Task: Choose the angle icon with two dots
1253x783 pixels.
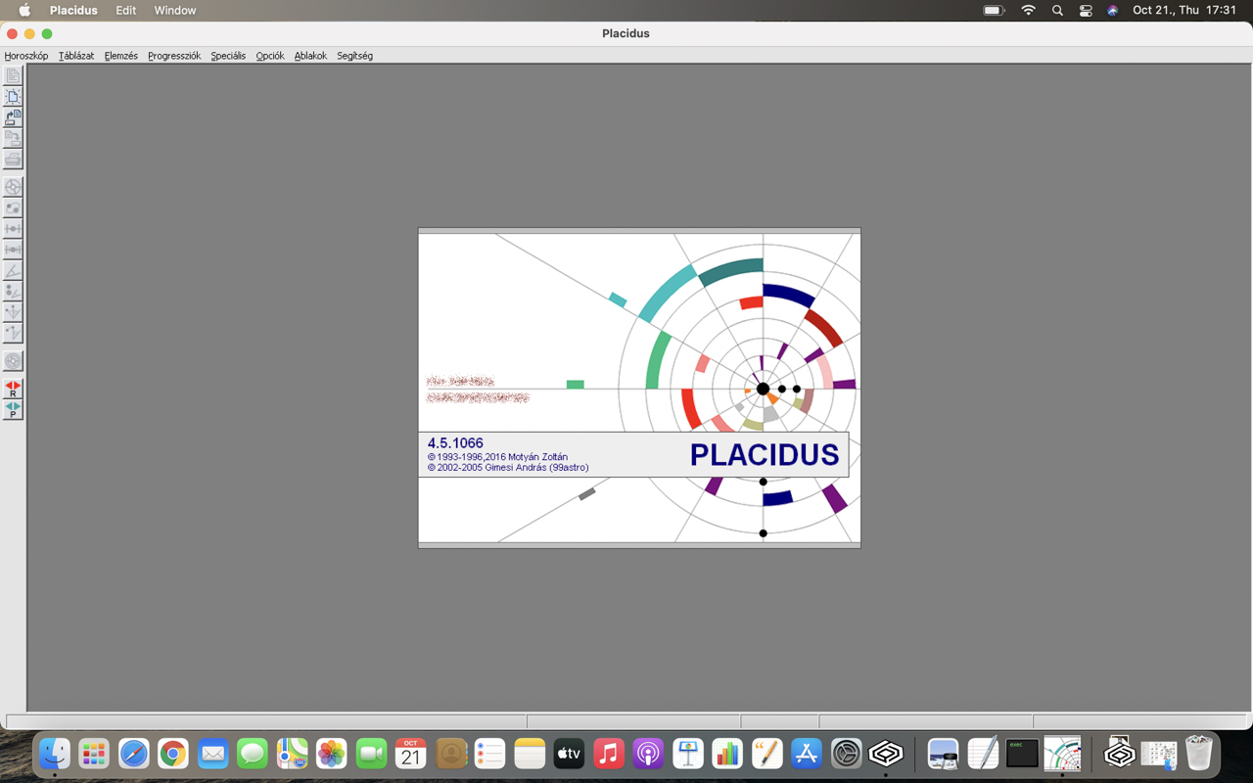Action: (x=13, y=291)
